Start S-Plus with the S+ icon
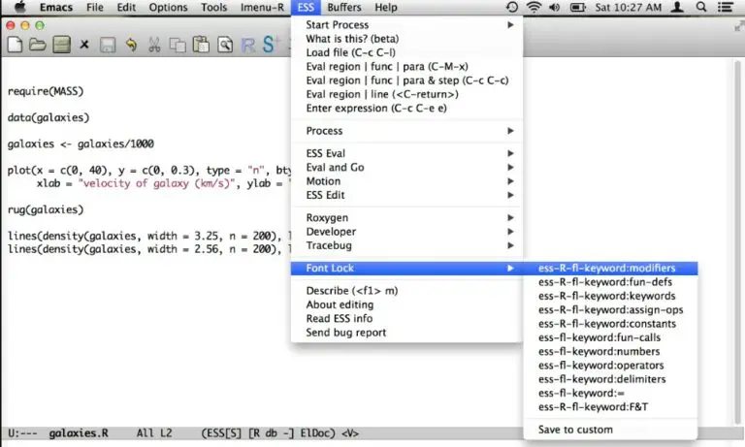Viewport: 745px width, 447px height. click(x=271, y=45)
